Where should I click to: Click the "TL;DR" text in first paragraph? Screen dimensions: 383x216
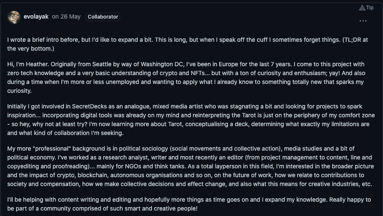pyautogui.click(x=353, y=40)
